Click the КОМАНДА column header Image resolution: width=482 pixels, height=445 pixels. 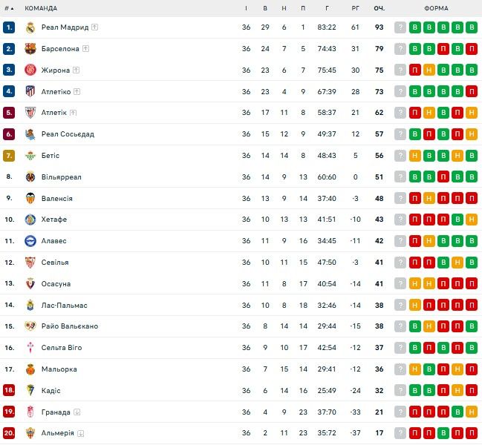(x=42, y=8)
